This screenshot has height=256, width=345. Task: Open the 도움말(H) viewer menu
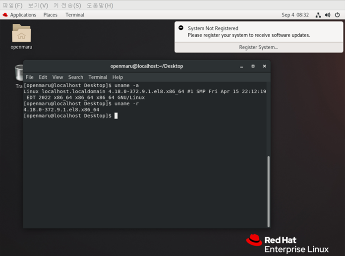pos(100,5)
